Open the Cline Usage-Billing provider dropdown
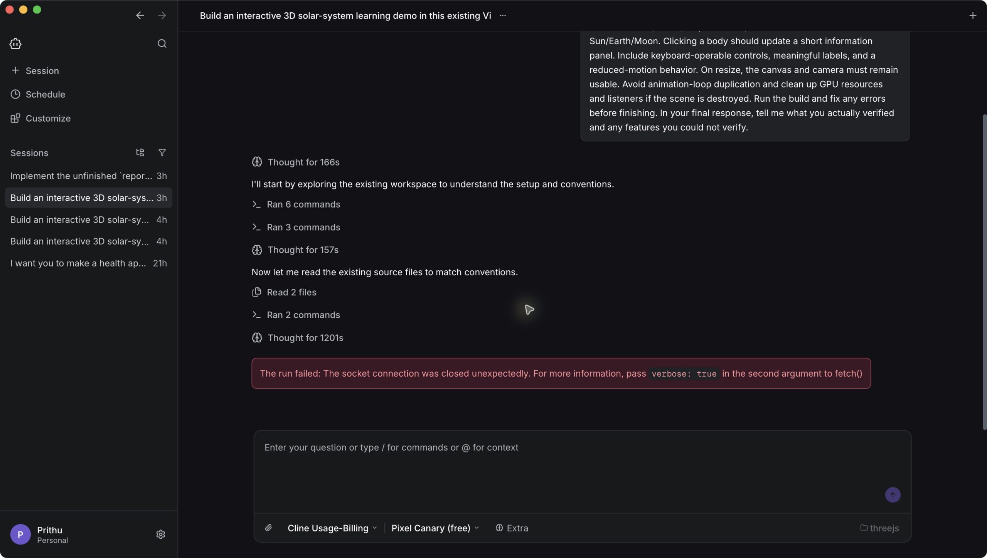This screenshot has height=558, width=987. [332, 528]
